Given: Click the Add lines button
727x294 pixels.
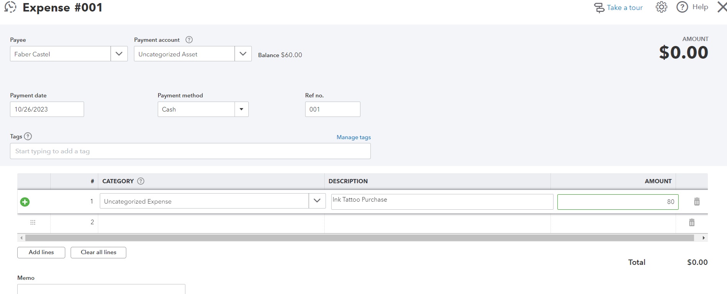Looking at the screenshot, I should (41, 252).
